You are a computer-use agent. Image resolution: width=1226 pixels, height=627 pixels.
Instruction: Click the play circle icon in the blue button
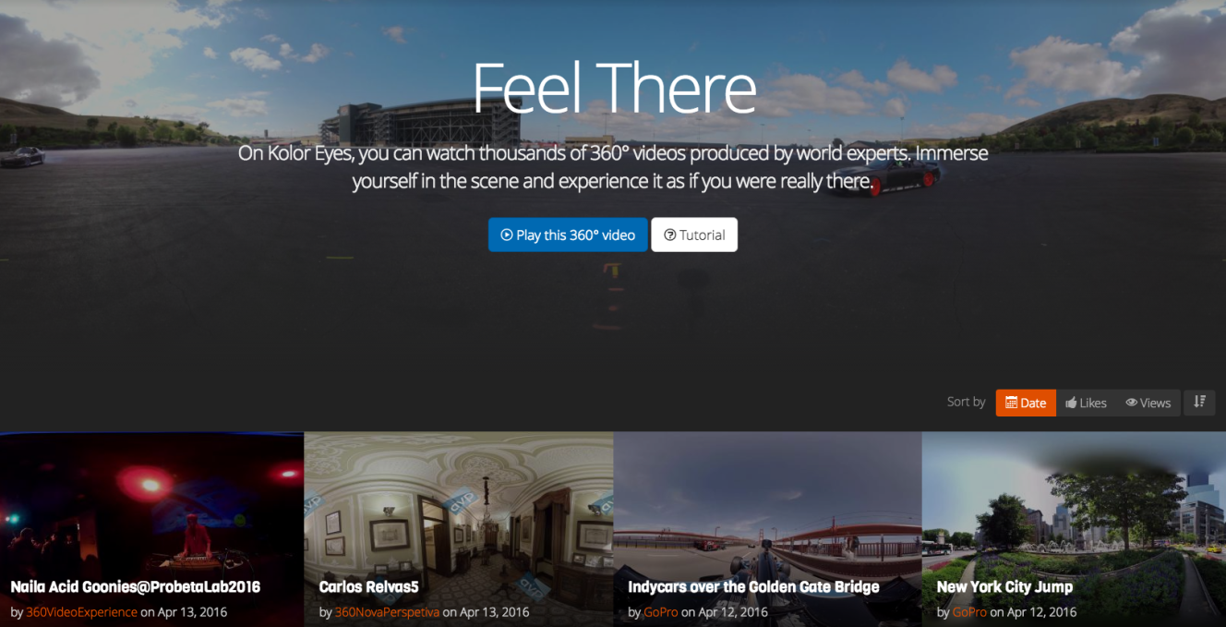tap(506, 235)
